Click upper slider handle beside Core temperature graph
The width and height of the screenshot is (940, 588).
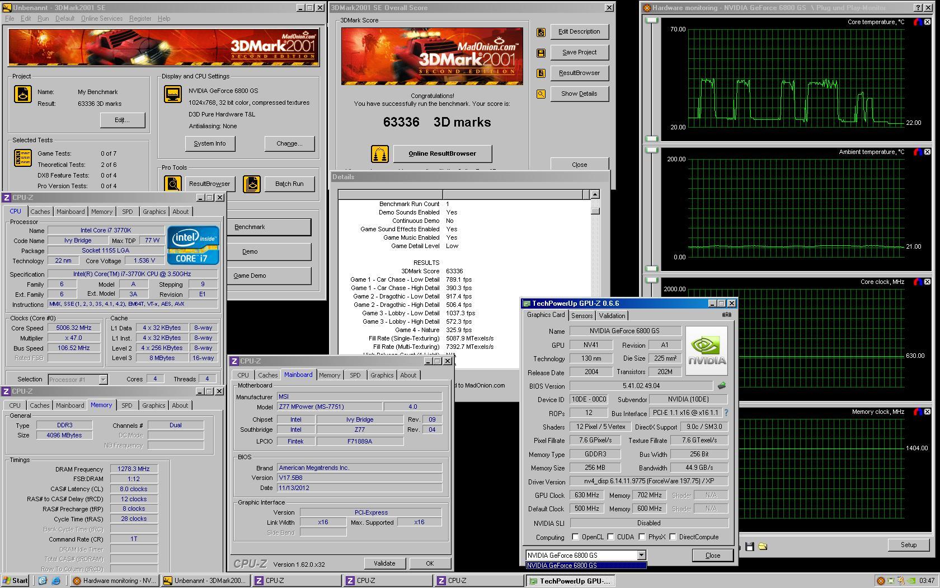(651, 21)
